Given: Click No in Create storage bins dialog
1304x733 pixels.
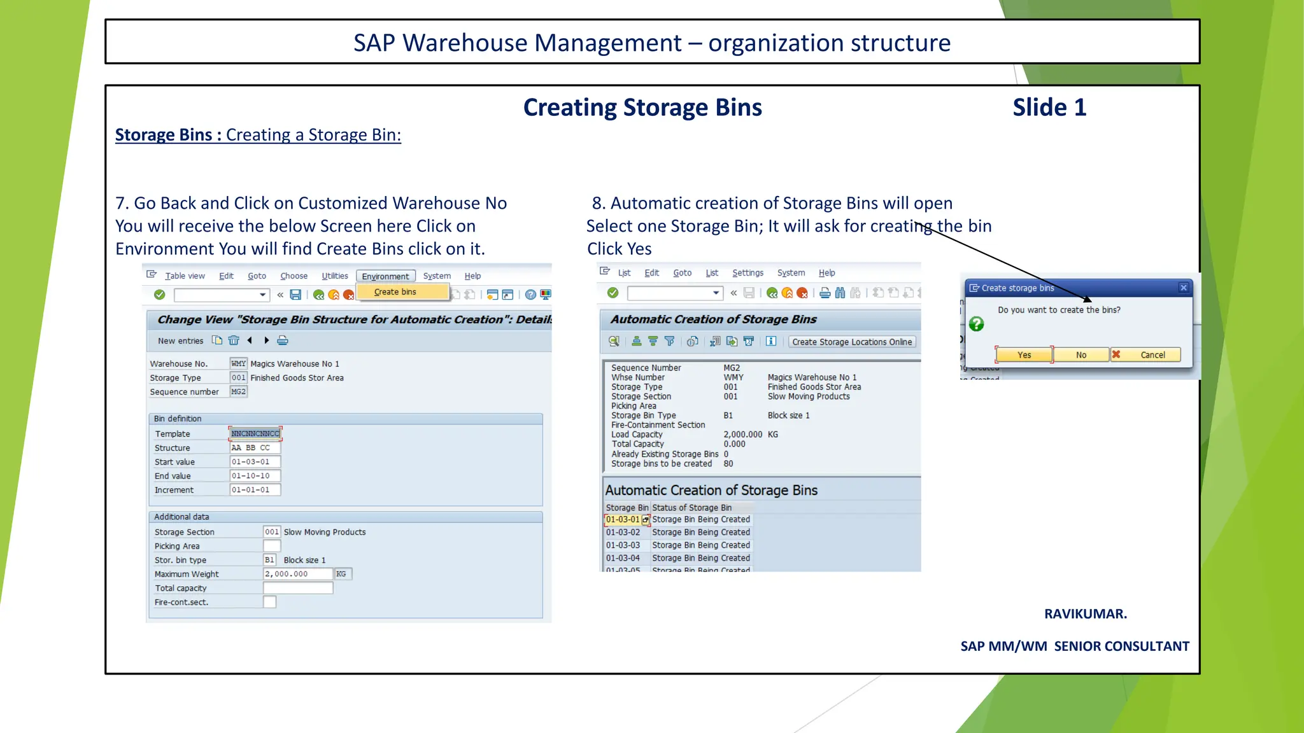Looking at the screenshot, I should (x=1081, y=355).
